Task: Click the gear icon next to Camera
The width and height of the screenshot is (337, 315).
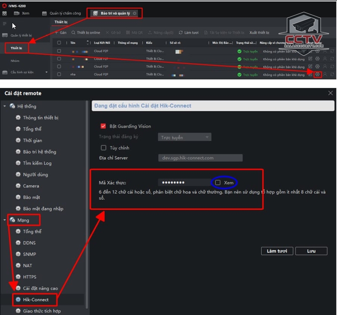Action: click(x=19, y=186)
